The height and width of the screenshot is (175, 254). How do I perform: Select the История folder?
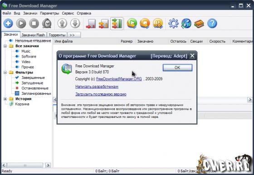coord(23,99)
